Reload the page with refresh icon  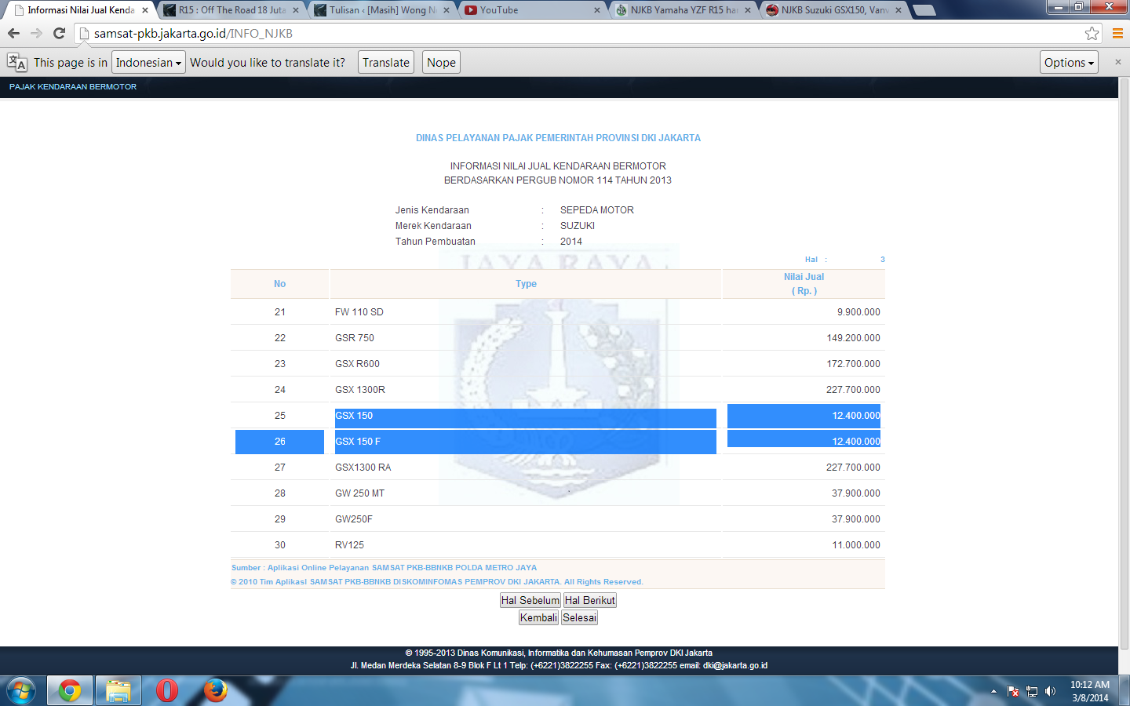pos(59,33)
